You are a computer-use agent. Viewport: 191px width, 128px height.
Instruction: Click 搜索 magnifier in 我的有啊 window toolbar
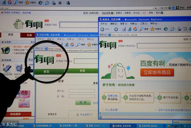78,45
